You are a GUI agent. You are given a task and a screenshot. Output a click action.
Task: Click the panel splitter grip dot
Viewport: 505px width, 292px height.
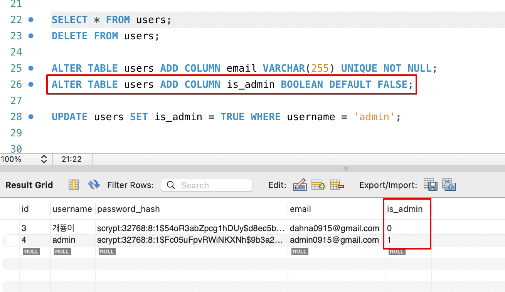click(x=346, y=168)
